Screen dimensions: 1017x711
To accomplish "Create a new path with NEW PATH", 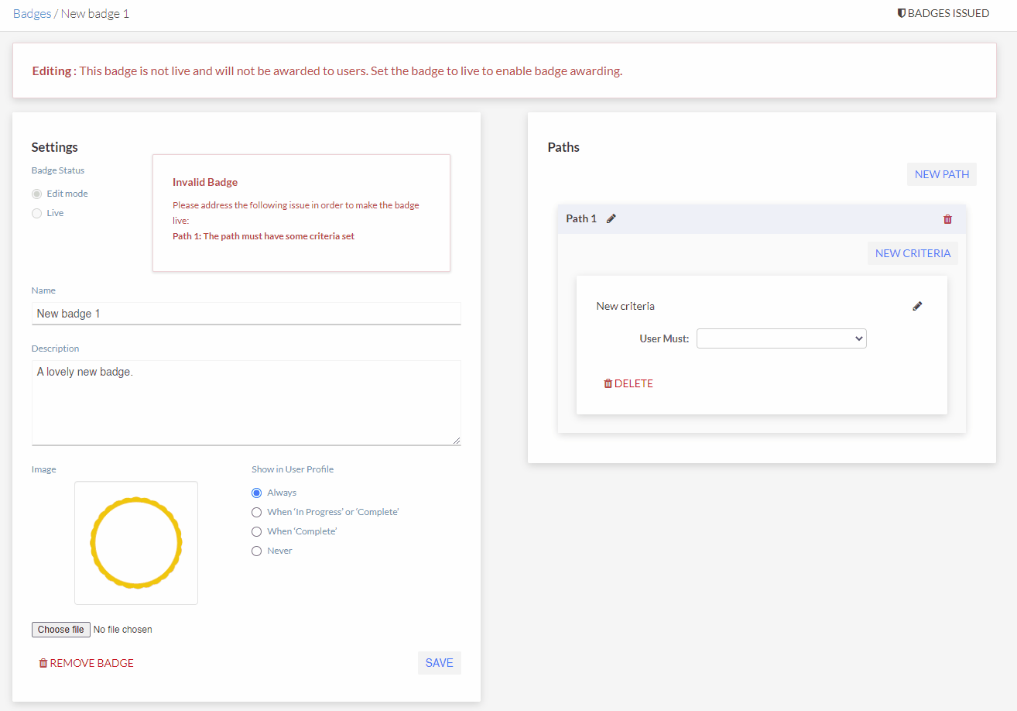I will pos(941,173).
